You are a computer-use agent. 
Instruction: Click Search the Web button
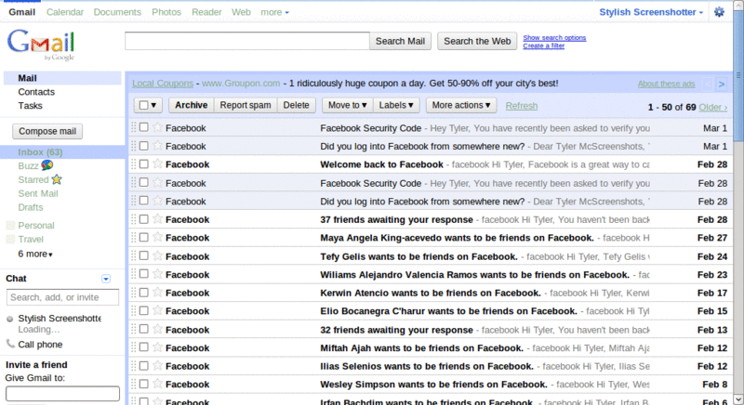click(x=477, y=41)
